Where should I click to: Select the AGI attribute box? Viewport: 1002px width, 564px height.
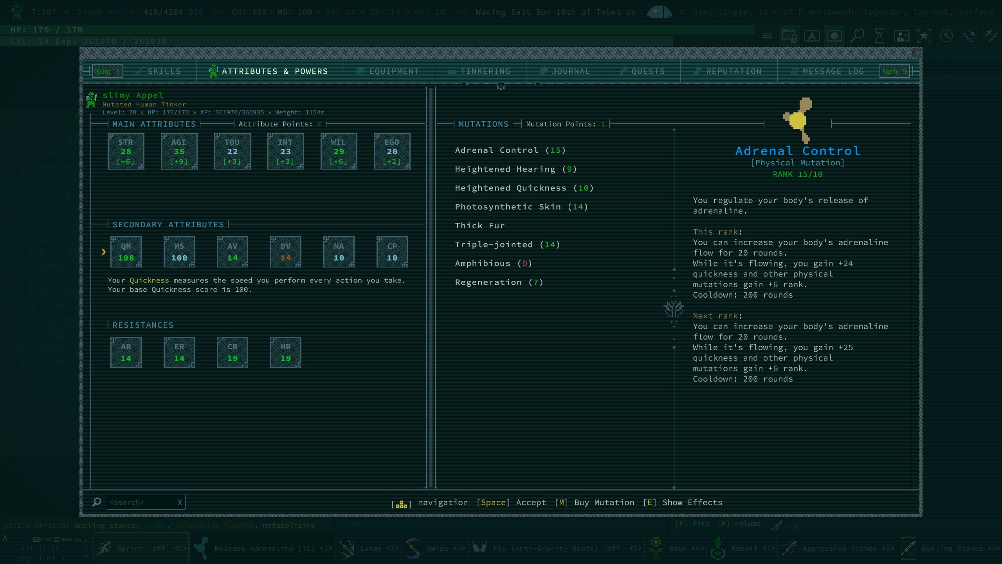point(179,152)
